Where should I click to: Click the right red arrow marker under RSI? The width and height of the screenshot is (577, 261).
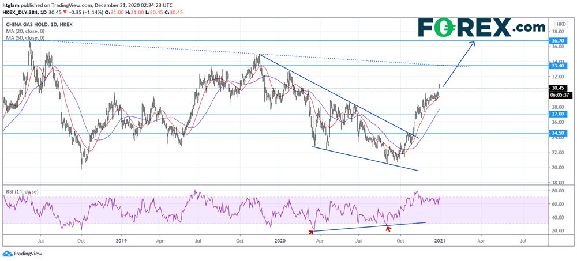point(388,222)
